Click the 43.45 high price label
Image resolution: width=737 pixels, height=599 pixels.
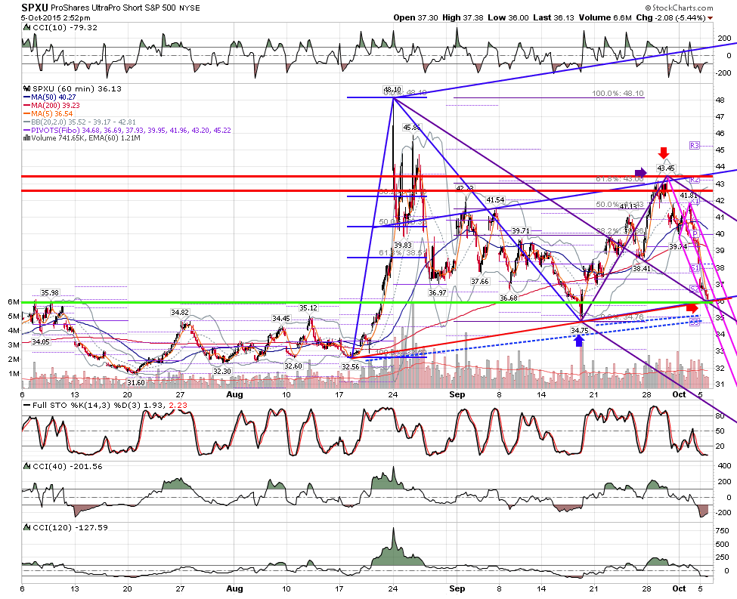coord(666,168)
